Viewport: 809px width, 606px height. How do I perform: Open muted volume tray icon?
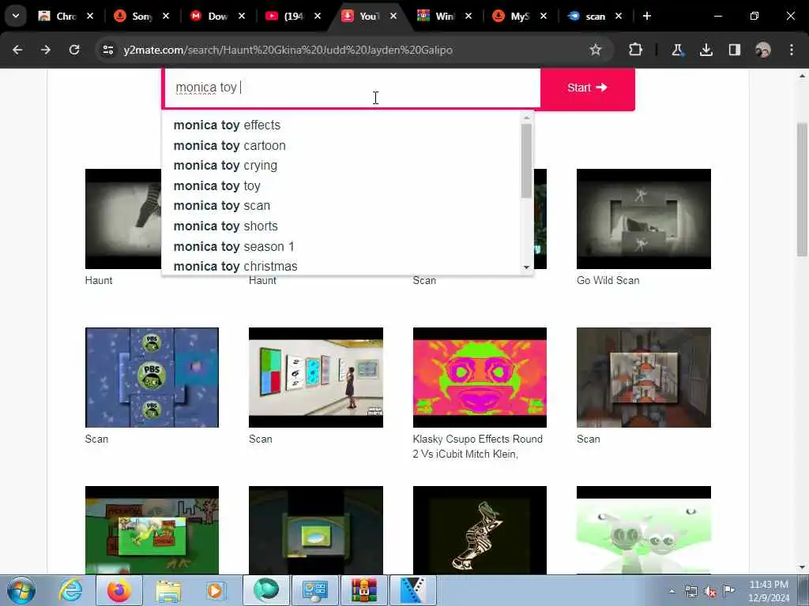pos(710,591)
